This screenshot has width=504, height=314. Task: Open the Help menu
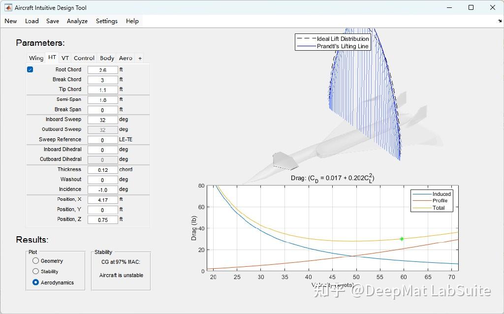(x=132, y=21)
